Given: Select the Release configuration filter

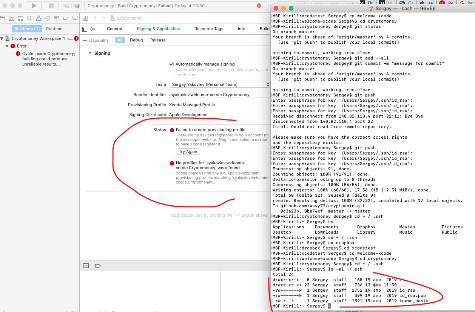Looking at the screenshot, I should coord(158,40).
